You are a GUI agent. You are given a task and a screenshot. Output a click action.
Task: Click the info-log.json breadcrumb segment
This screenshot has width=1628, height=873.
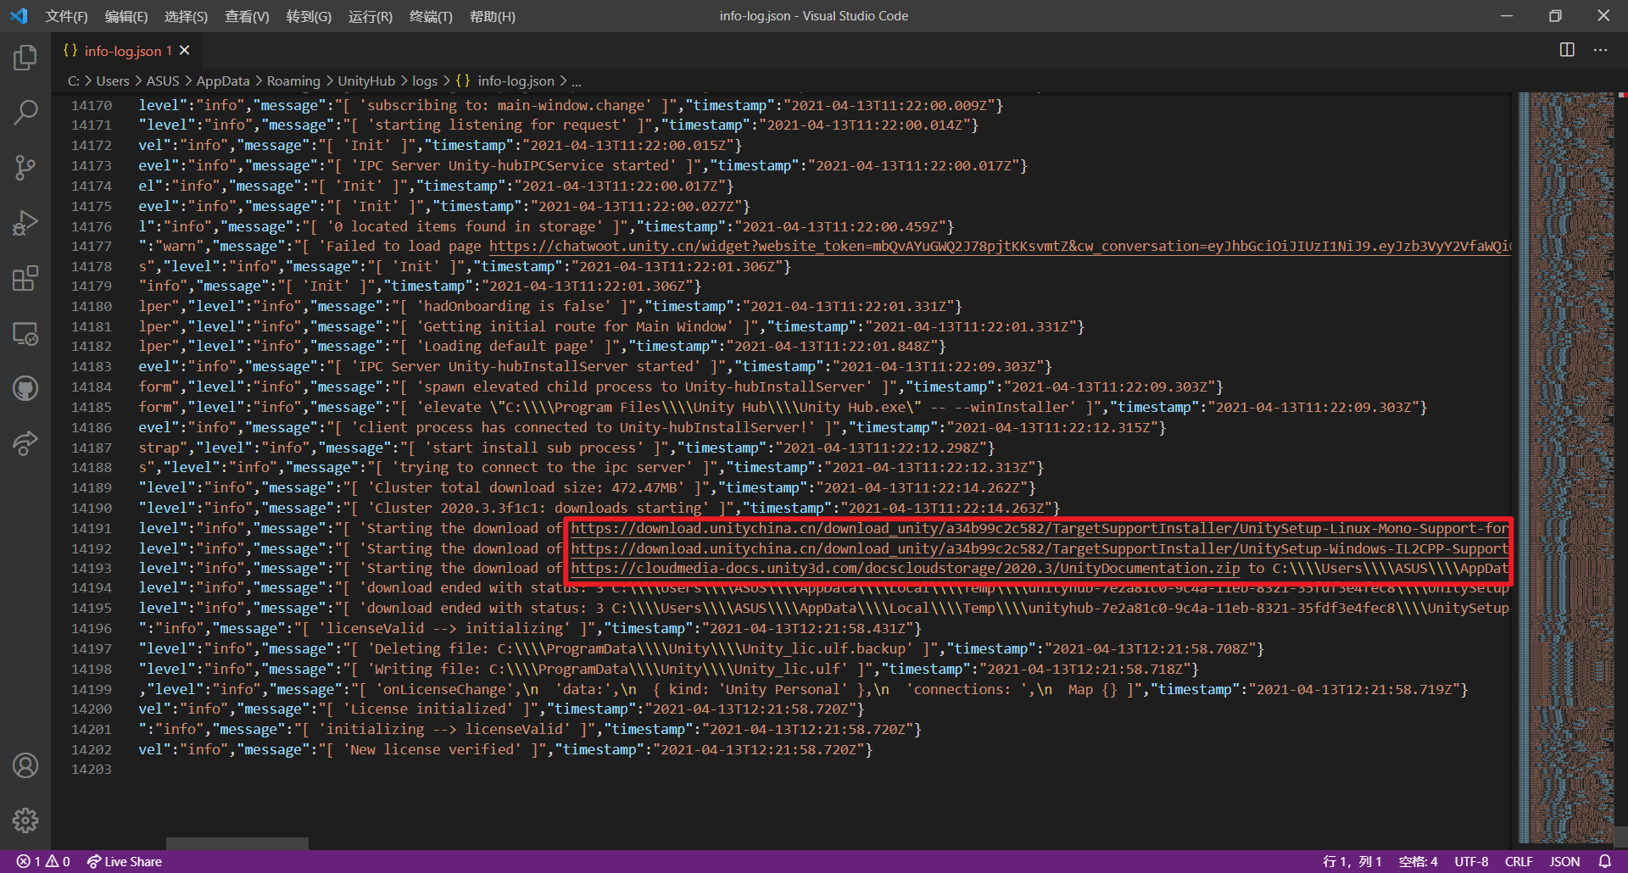click(505, 81)
